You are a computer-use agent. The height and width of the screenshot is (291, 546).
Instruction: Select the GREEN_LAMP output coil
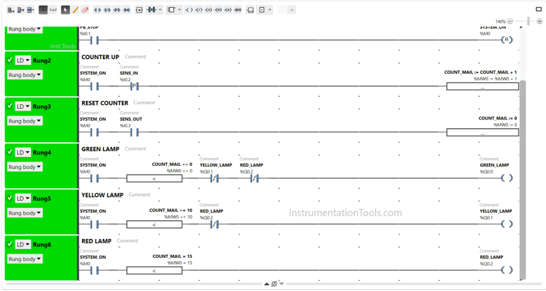click(x=507, y=178)
